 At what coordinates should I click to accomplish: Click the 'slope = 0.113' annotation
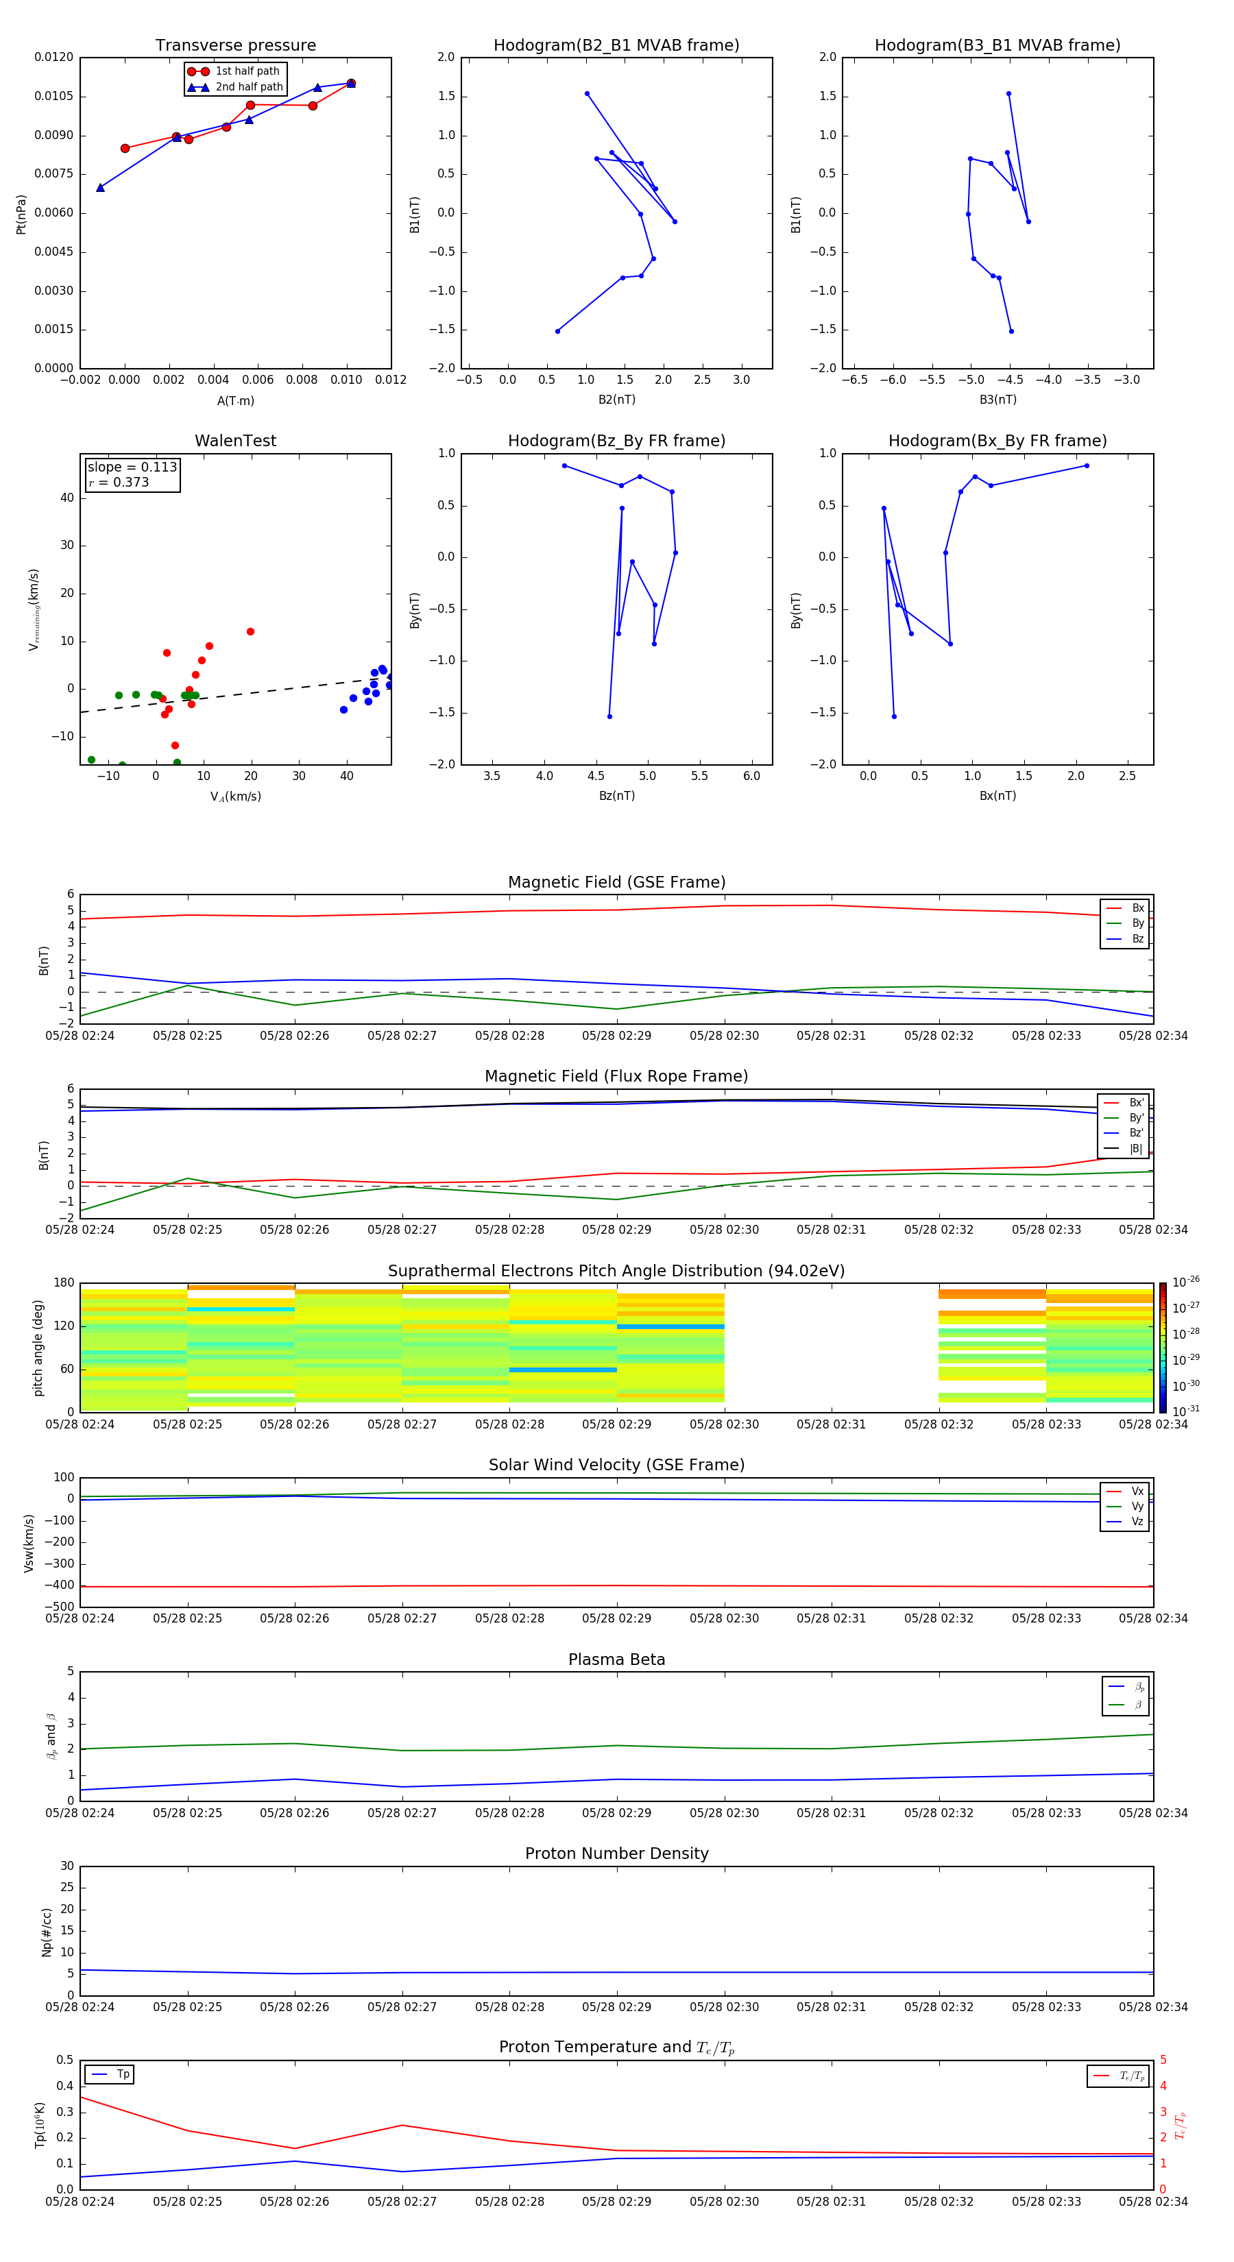click(132, 467)
